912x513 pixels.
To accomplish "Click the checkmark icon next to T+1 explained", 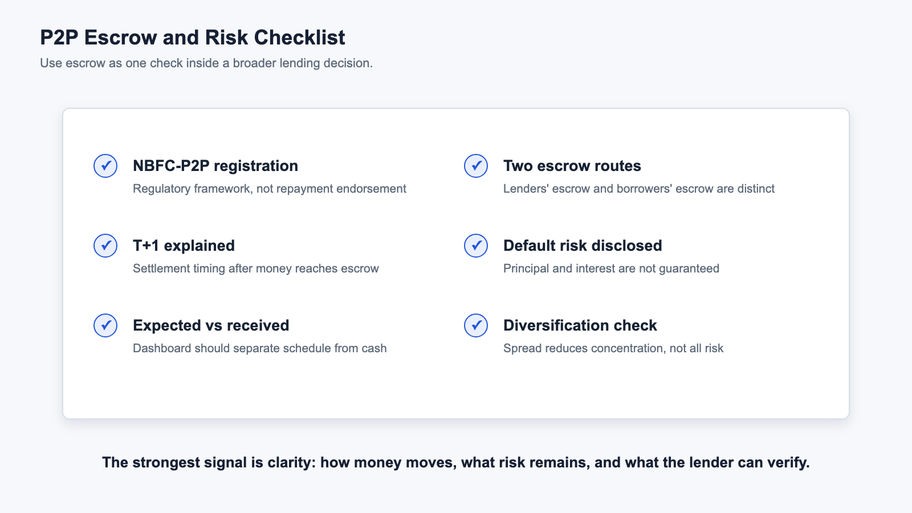I will [105, 246].
